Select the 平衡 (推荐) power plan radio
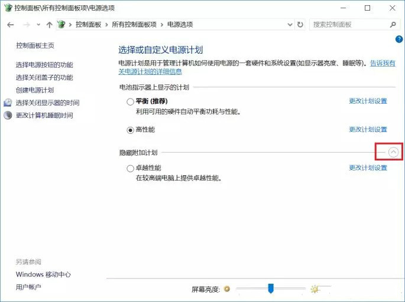The height and width of the screenshot is (302, 405). [x=130, y=102]
